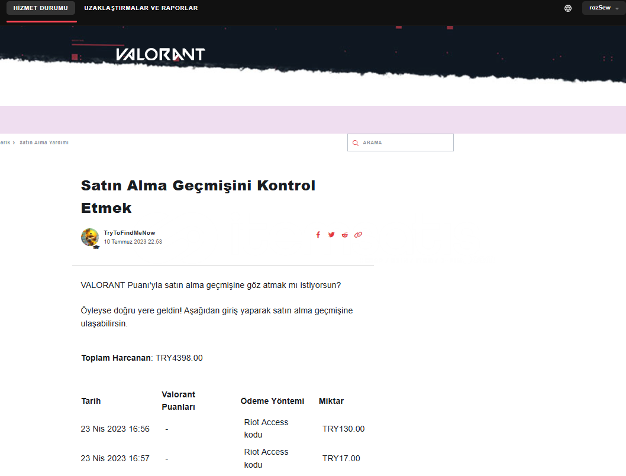Click the Ödeme Yöntemi column header
The image size is (626, 476).
272,401
